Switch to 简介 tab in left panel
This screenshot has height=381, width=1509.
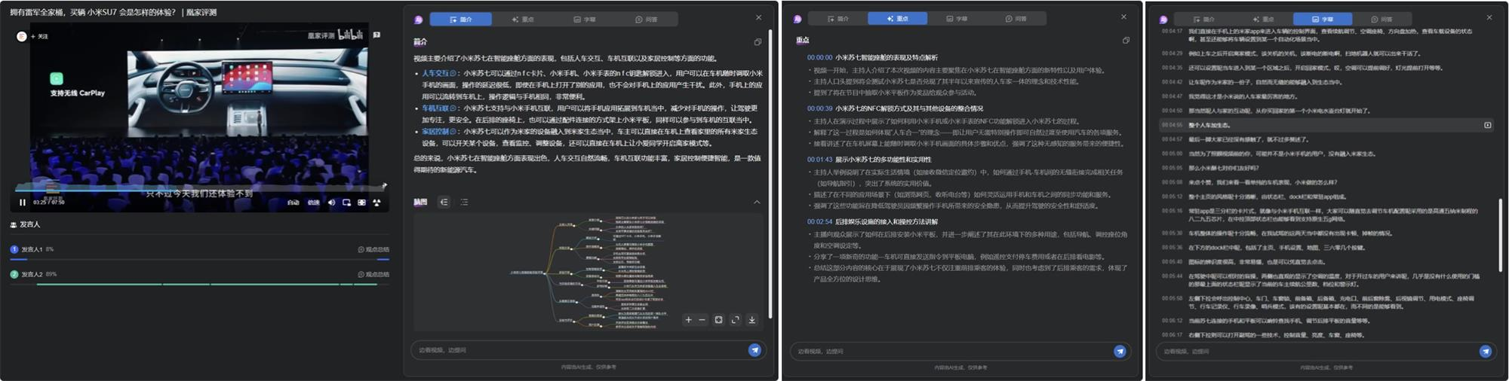460,19
